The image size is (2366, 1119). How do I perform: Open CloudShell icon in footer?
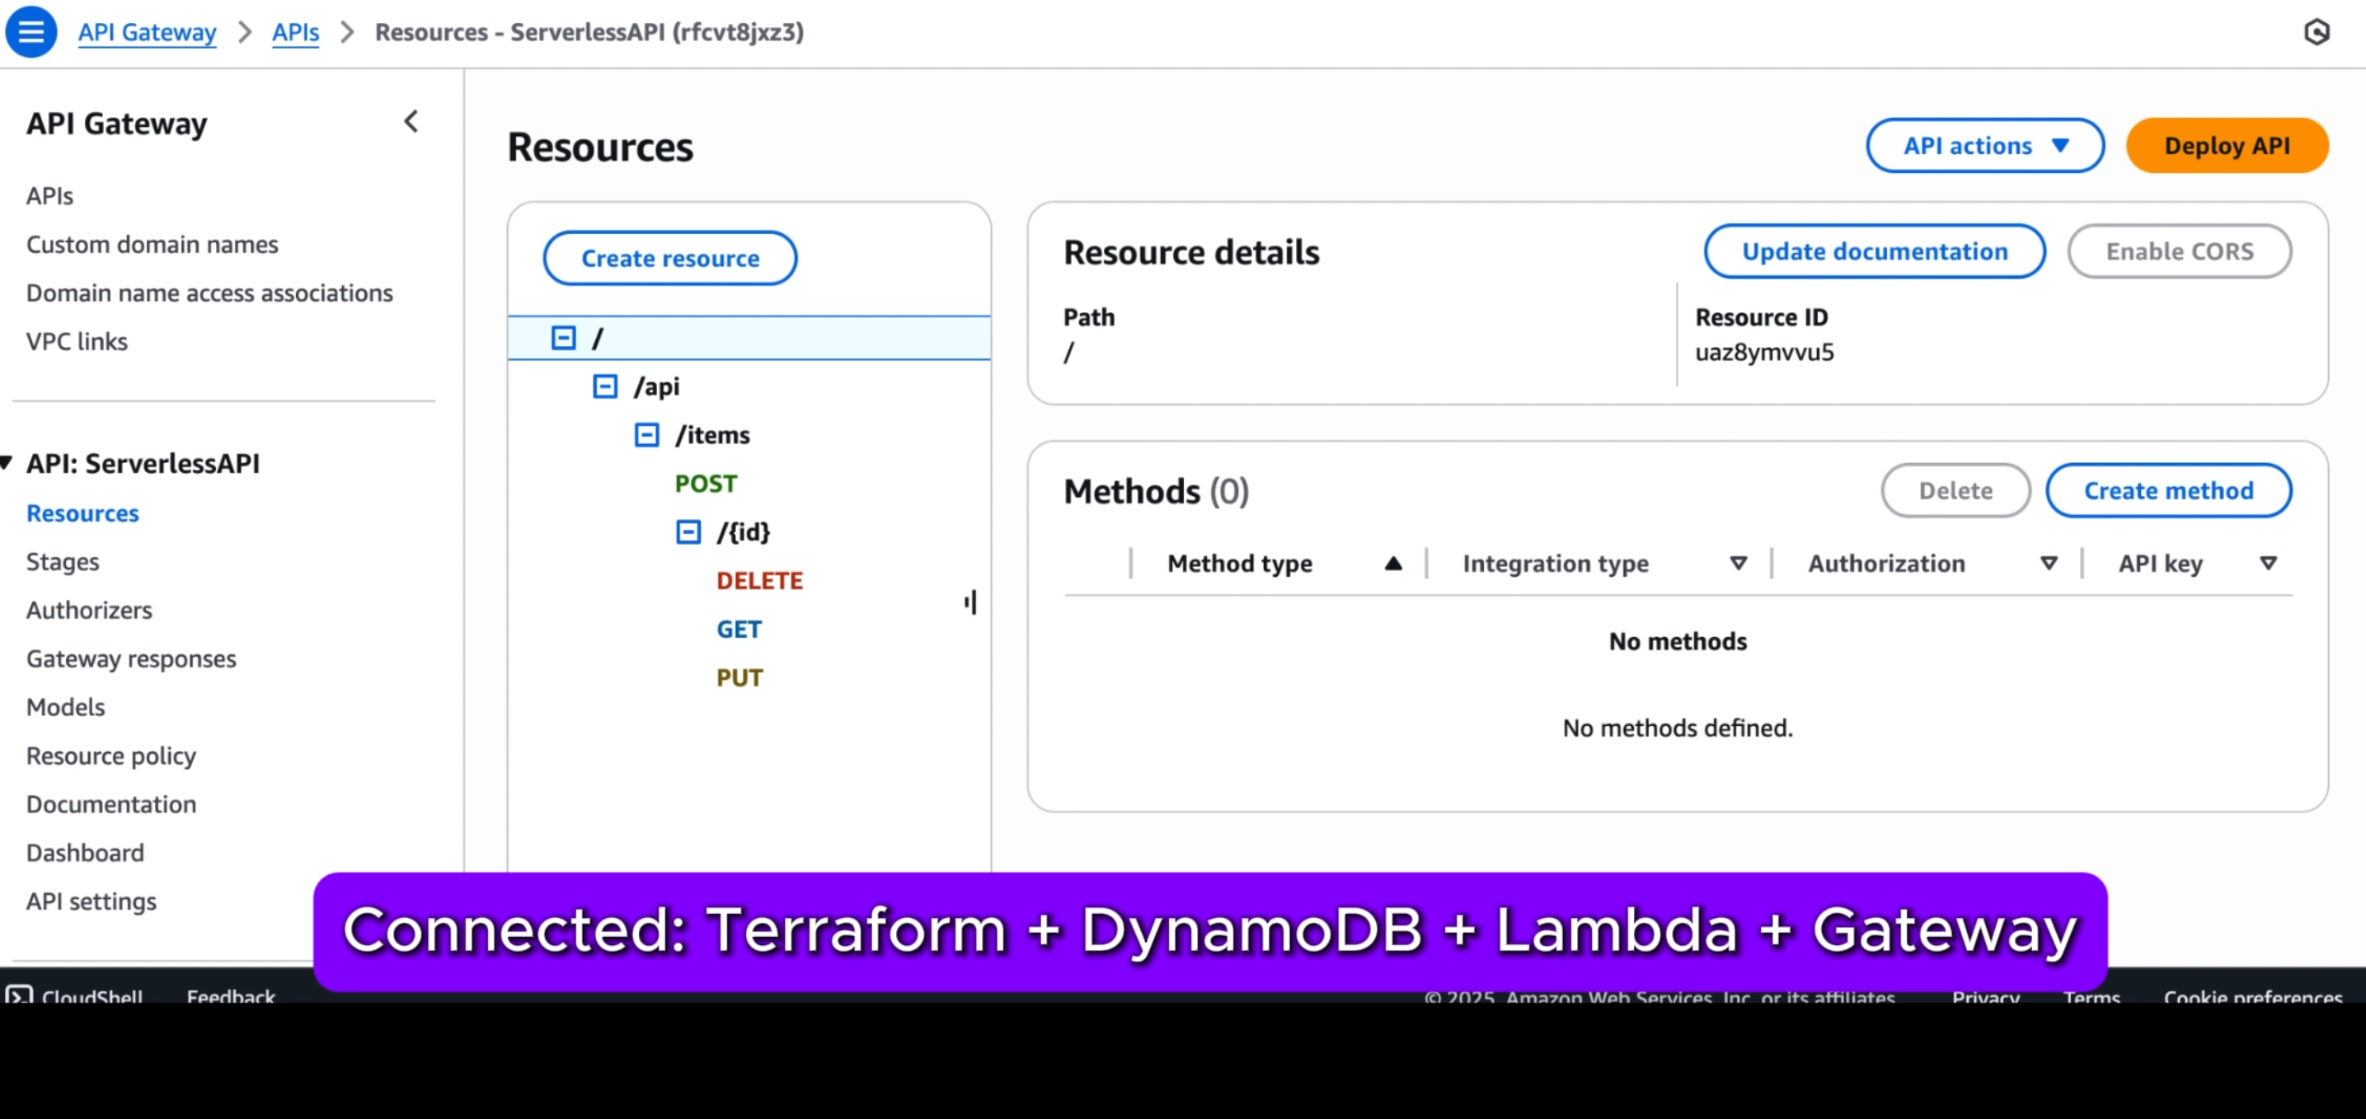[x=19, y=994]
